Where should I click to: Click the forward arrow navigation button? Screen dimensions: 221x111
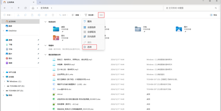coord(12,8)
